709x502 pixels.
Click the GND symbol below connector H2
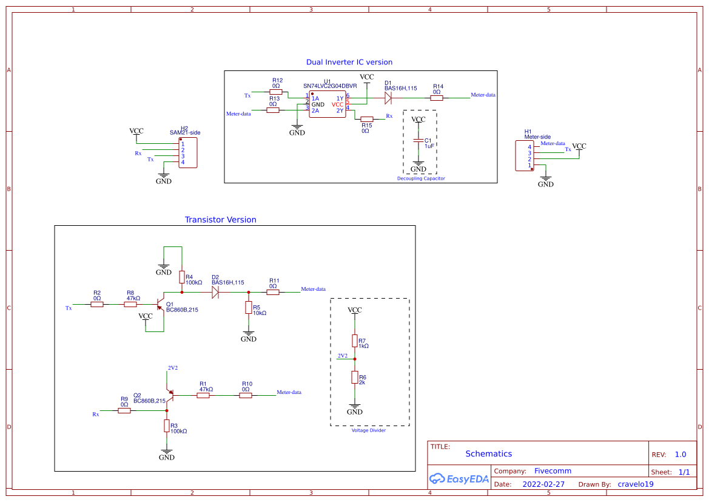tap(163, 176)
